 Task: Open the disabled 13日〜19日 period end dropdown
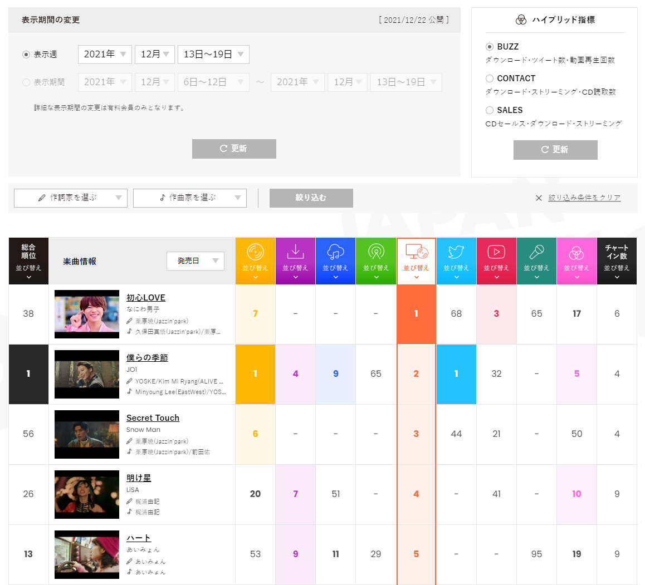click(406, 82)
